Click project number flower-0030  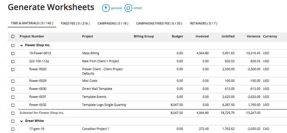(38, 89)
